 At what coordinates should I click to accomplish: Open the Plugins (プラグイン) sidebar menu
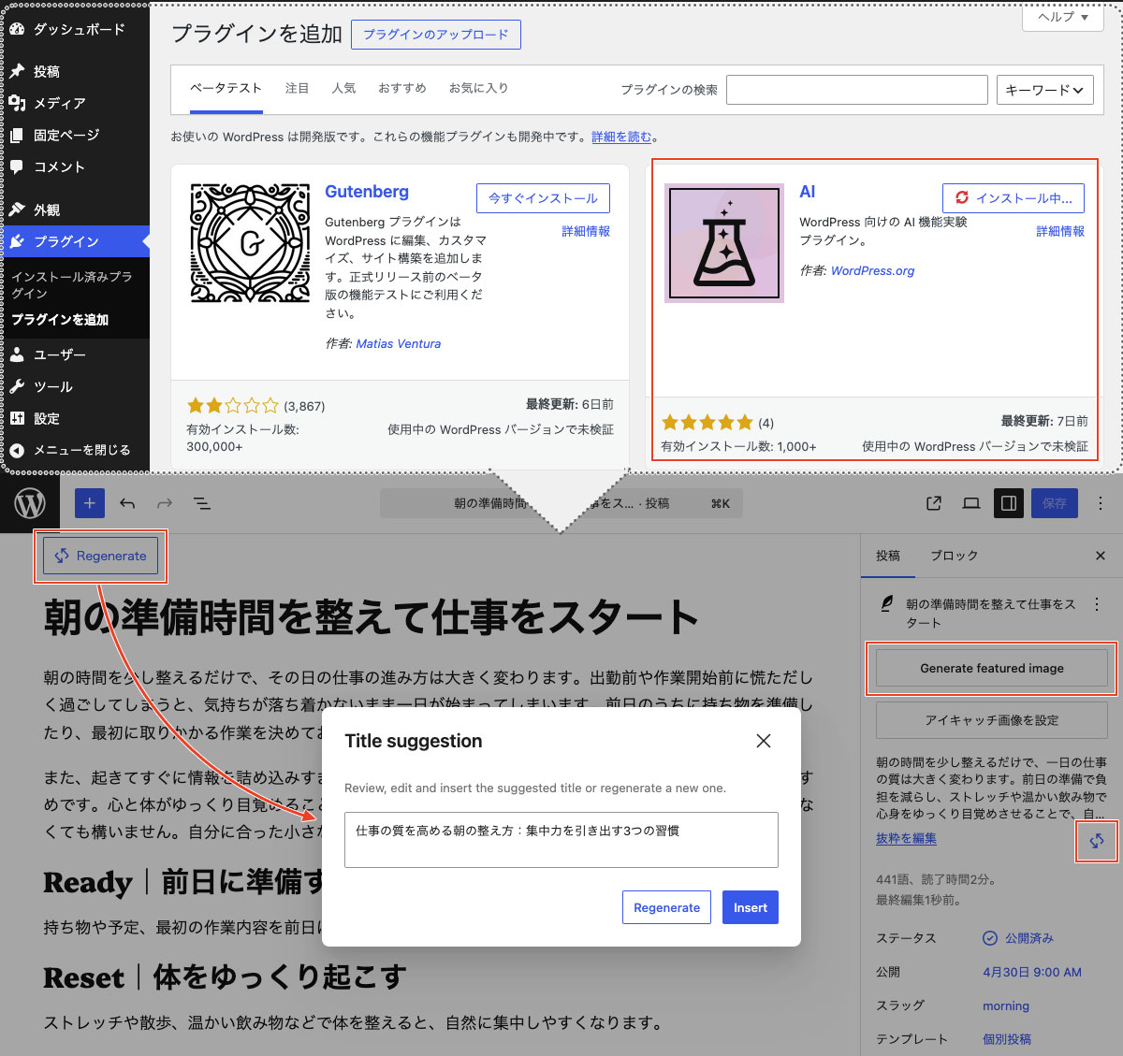[x=75, y=241]
